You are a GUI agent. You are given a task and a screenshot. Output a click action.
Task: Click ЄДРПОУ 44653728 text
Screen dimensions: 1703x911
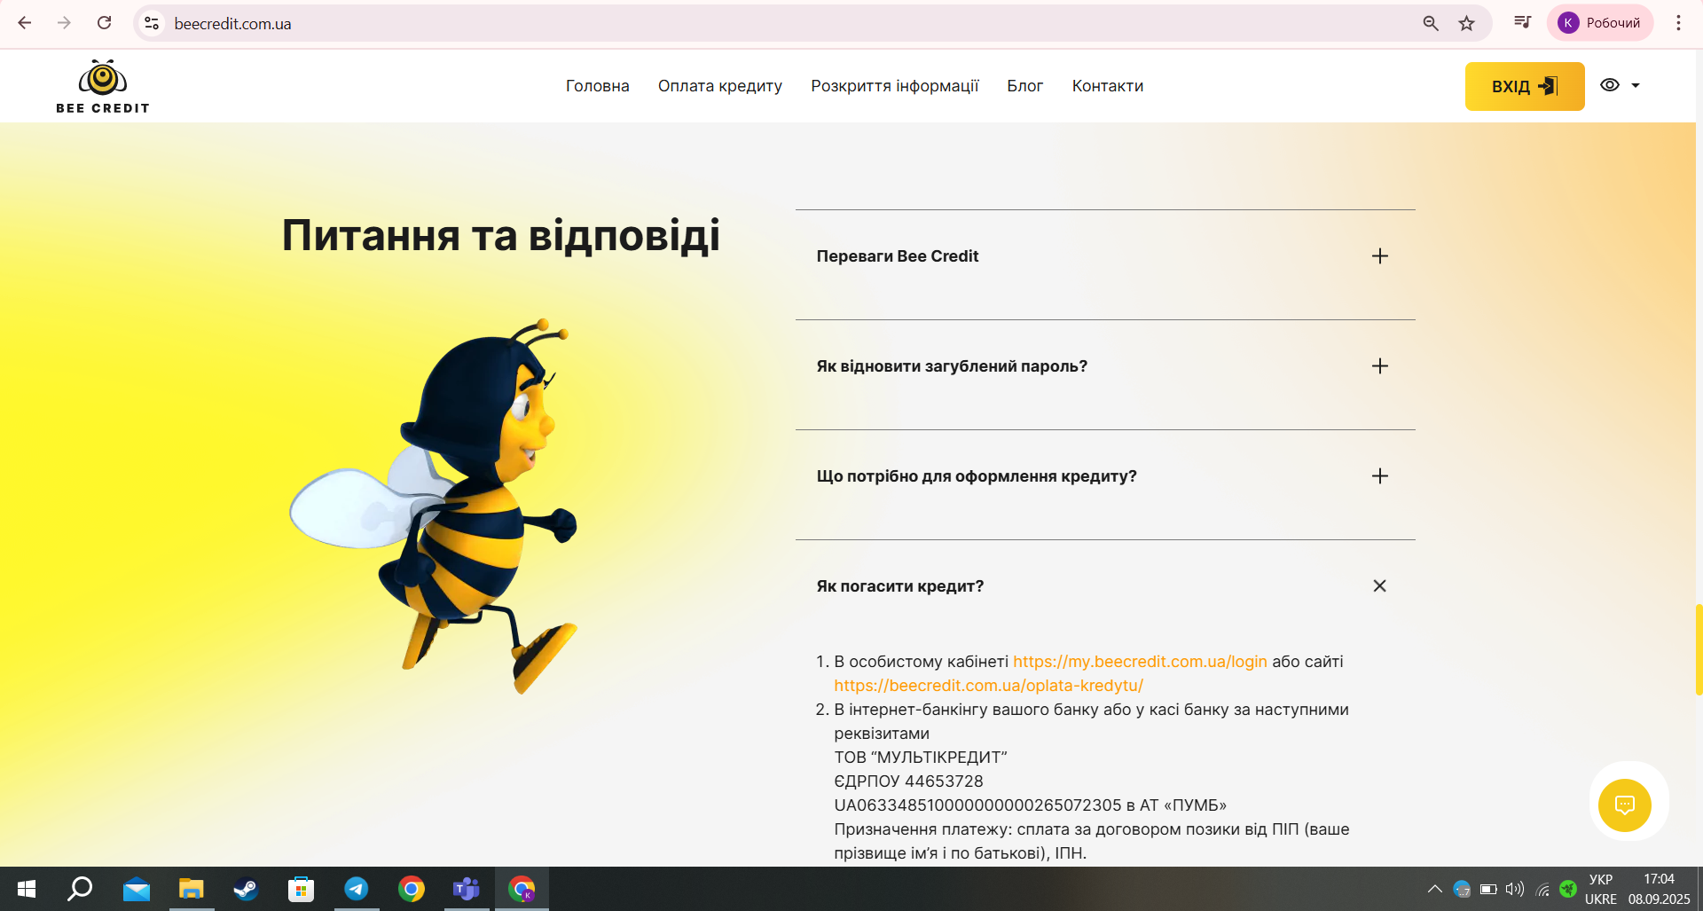click(x=908, y=781)
